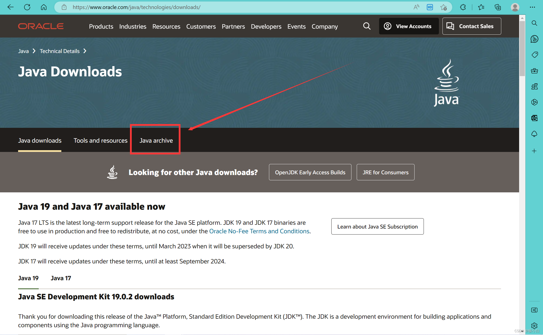Image resolution: width=543 pixels, height=335 pixels.
Task: Open Tools briefcase sidebar icon
Action: point(534,71)
